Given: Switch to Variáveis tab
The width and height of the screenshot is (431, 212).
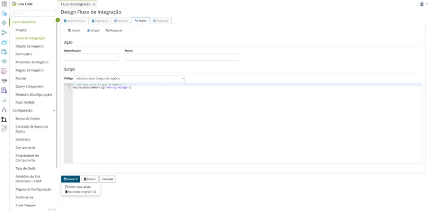Looking at the screenshot, I should click(x=121, y=21).
